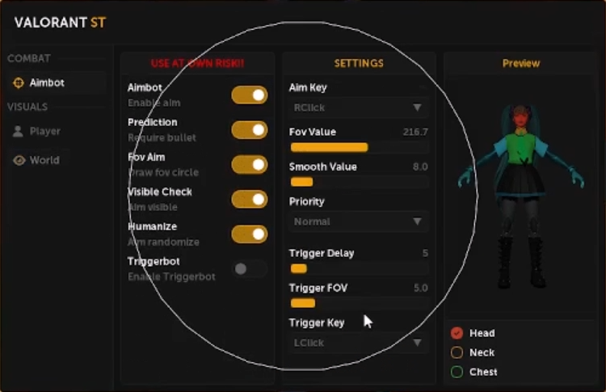Open the Aim Key RClick dropdown
This screenshot has height=392, width=606.
pos(359,107)
